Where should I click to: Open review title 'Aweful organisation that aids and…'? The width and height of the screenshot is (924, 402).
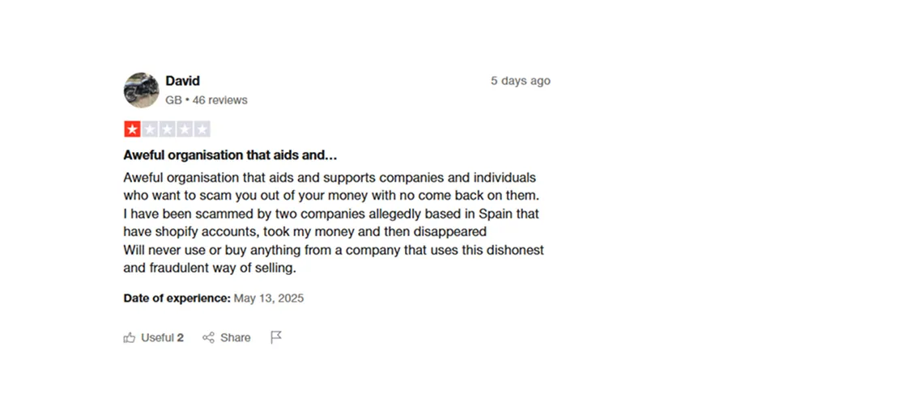coord(230,155)
